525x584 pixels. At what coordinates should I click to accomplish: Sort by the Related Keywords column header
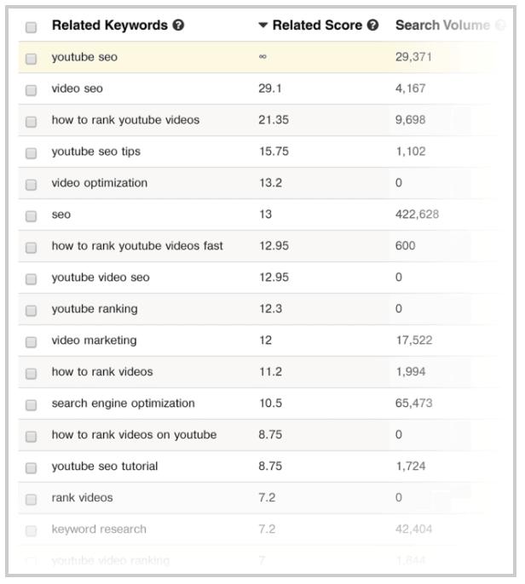pos(110,25)
